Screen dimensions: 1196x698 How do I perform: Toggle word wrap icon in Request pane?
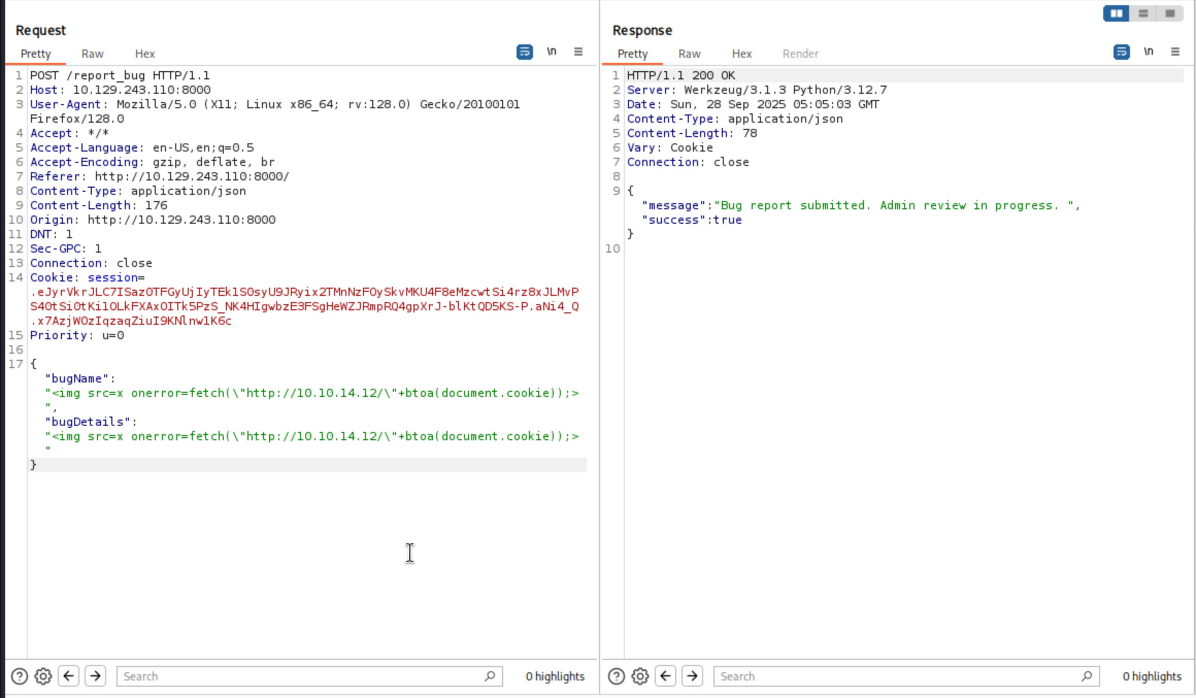[x=524, y=52]
